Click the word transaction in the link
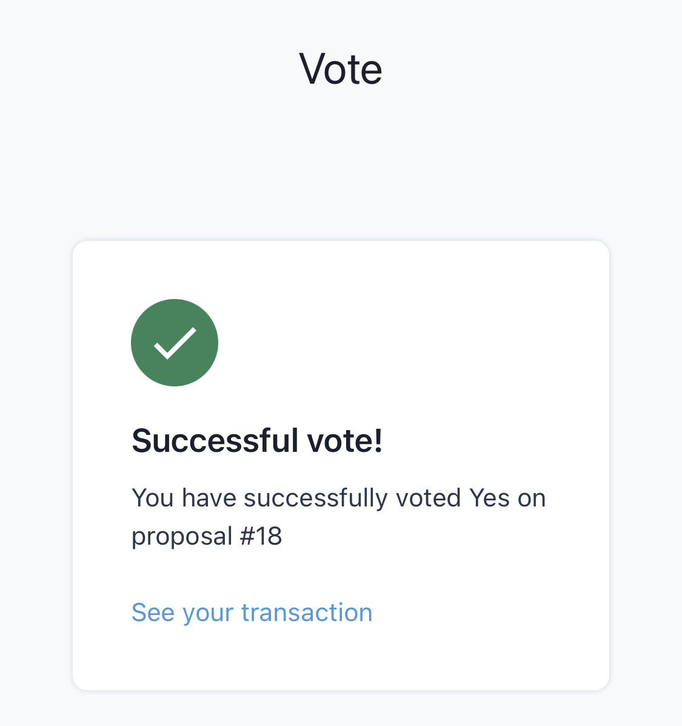The height and width of the screenshot is (726, 682). pyautogui.click(x=307, y=613)
